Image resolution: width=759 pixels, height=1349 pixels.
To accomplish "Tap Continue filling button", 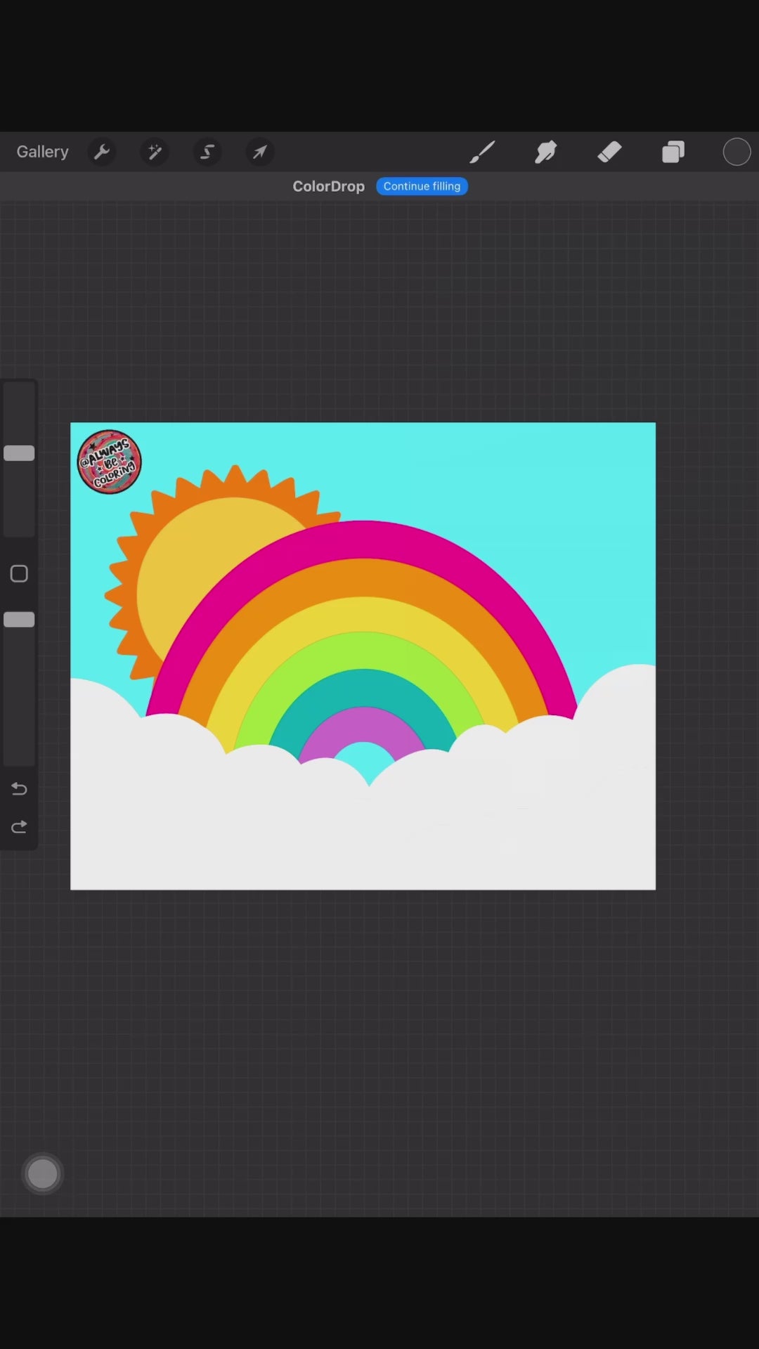I will point(422,186).
